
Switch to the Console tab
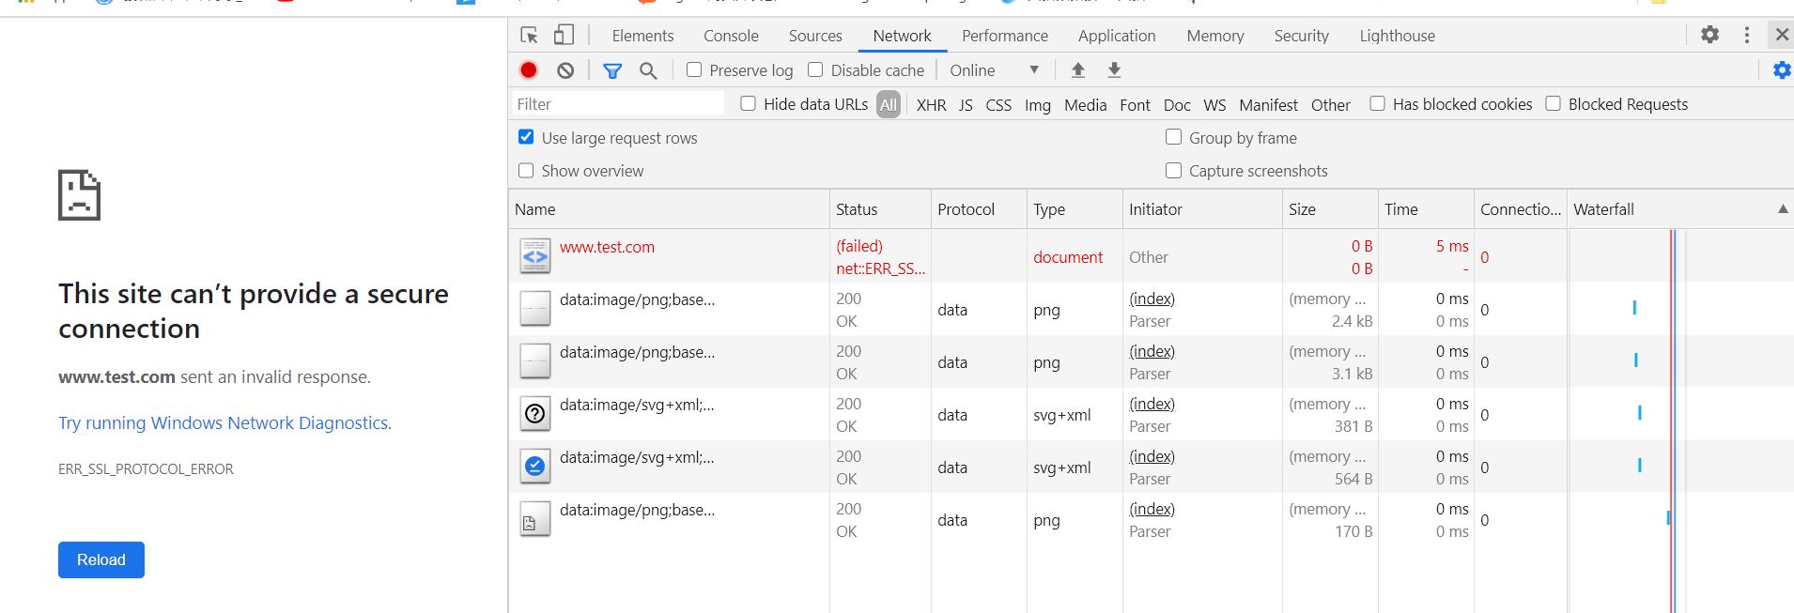[x=731, y=36]
